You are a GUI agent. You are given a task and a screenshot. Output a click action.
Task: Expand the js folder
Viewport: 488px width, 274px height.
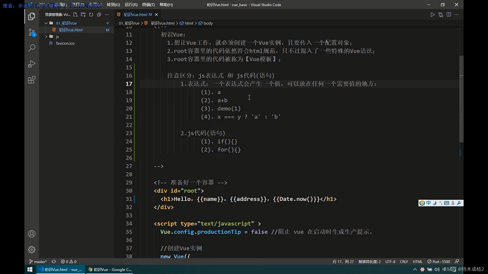tap(76, 37)
